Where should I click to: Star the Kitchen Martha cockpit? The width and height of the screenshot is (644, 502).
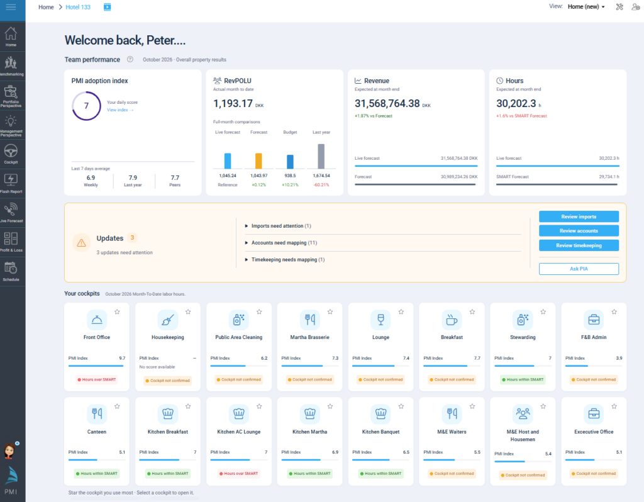330,406
